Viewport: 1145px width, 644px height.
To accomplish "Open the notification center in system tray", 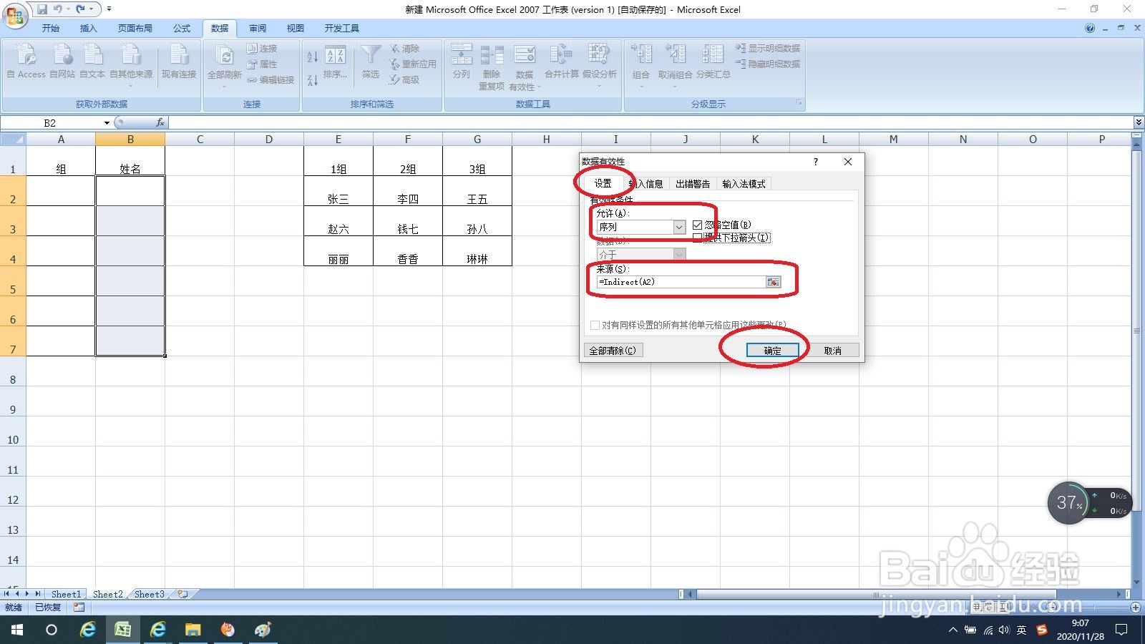I will (x=1121, y=630).
